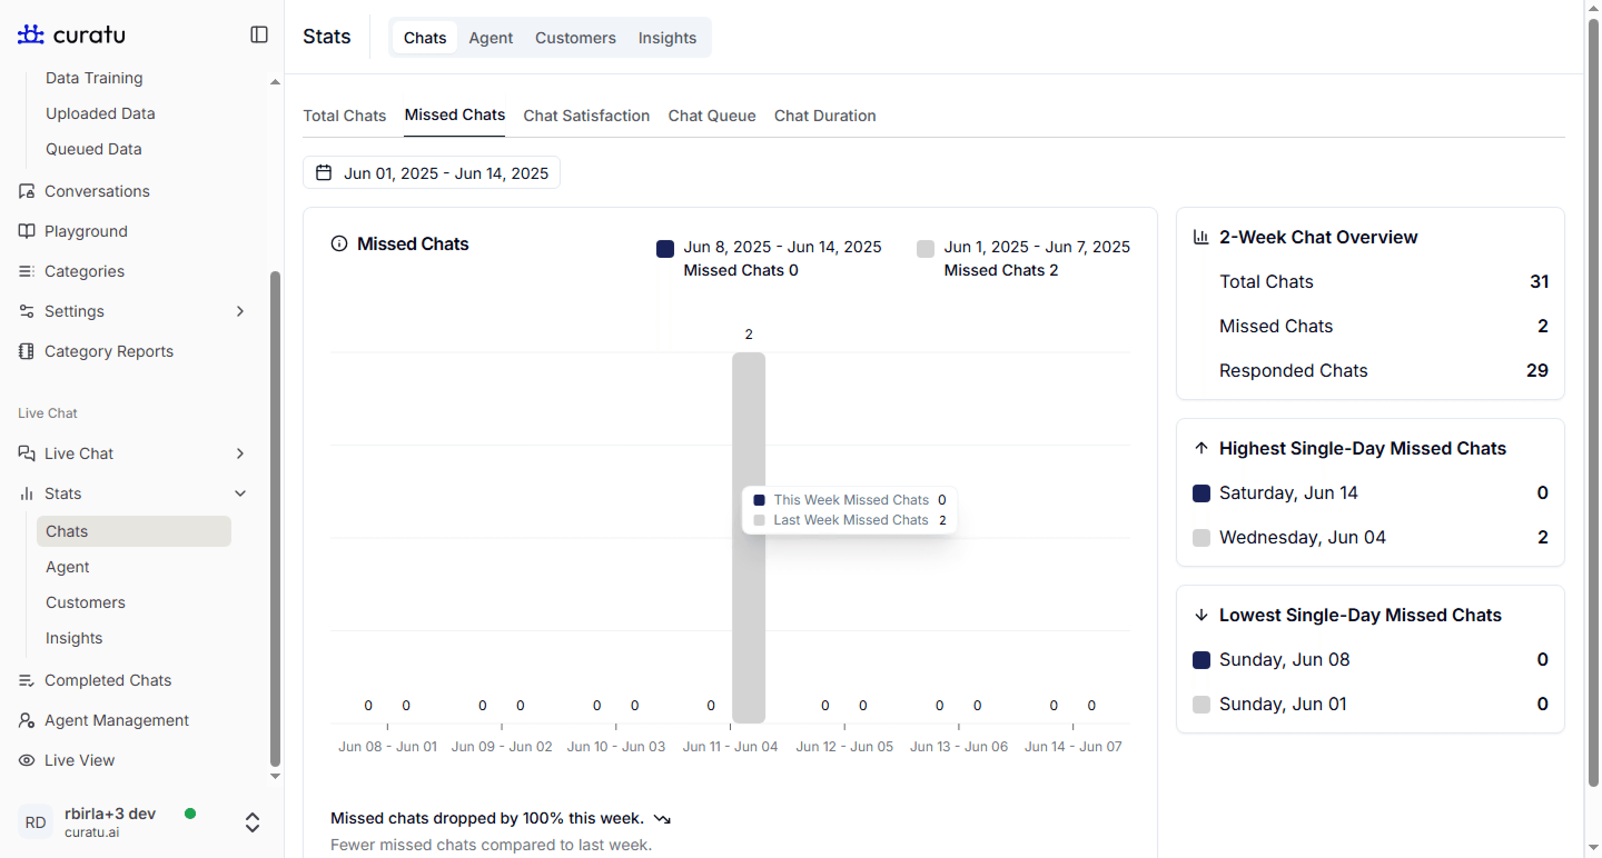Click the Live Chat bubbles icon
Screen dimensions: 1602x858
coord(26,453)
